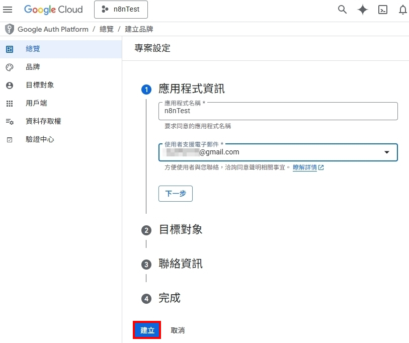Click the 驗證中心 checkbox icon
The height and width of the screenshot is (343, 409).
[x=10, y=140]
